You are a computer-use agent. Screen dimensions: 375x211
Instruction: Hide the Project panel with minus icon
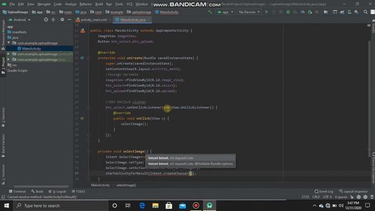69,20
